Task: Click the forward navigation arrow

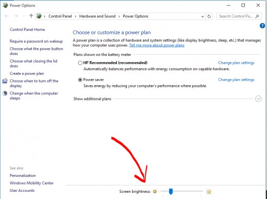Action: 16,16
